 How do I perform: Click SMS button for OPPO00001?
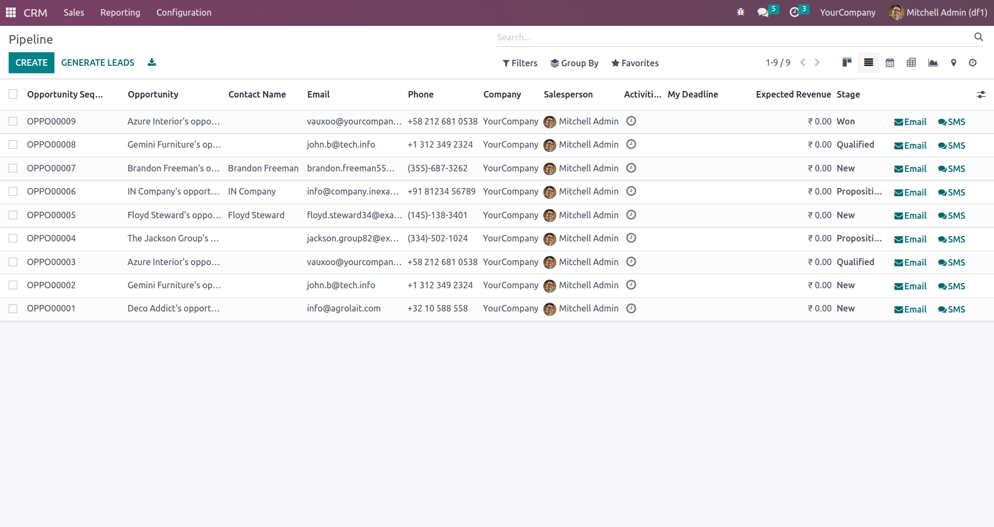(x=951, y=309)
